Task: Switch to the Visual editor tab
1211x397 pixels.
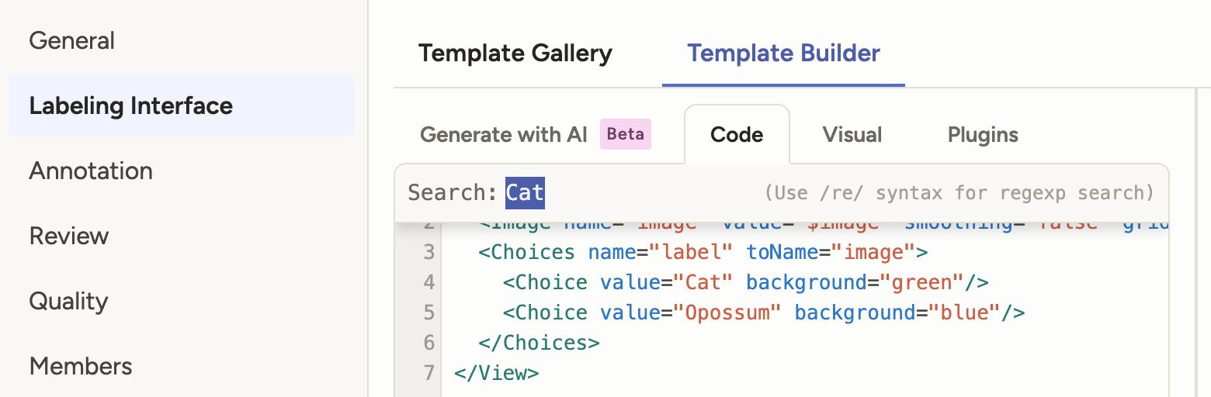Action: 852,134
